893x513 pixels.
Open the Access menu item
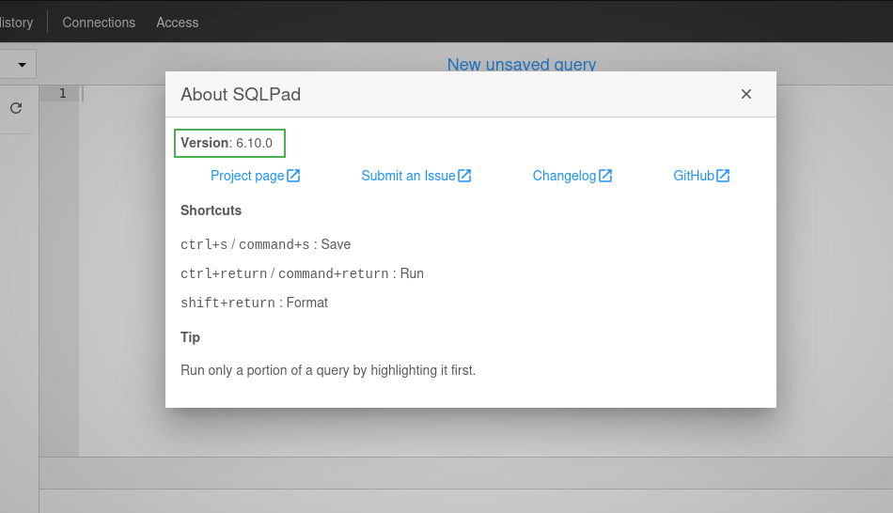pyautogui.click(x=178, y=23)
